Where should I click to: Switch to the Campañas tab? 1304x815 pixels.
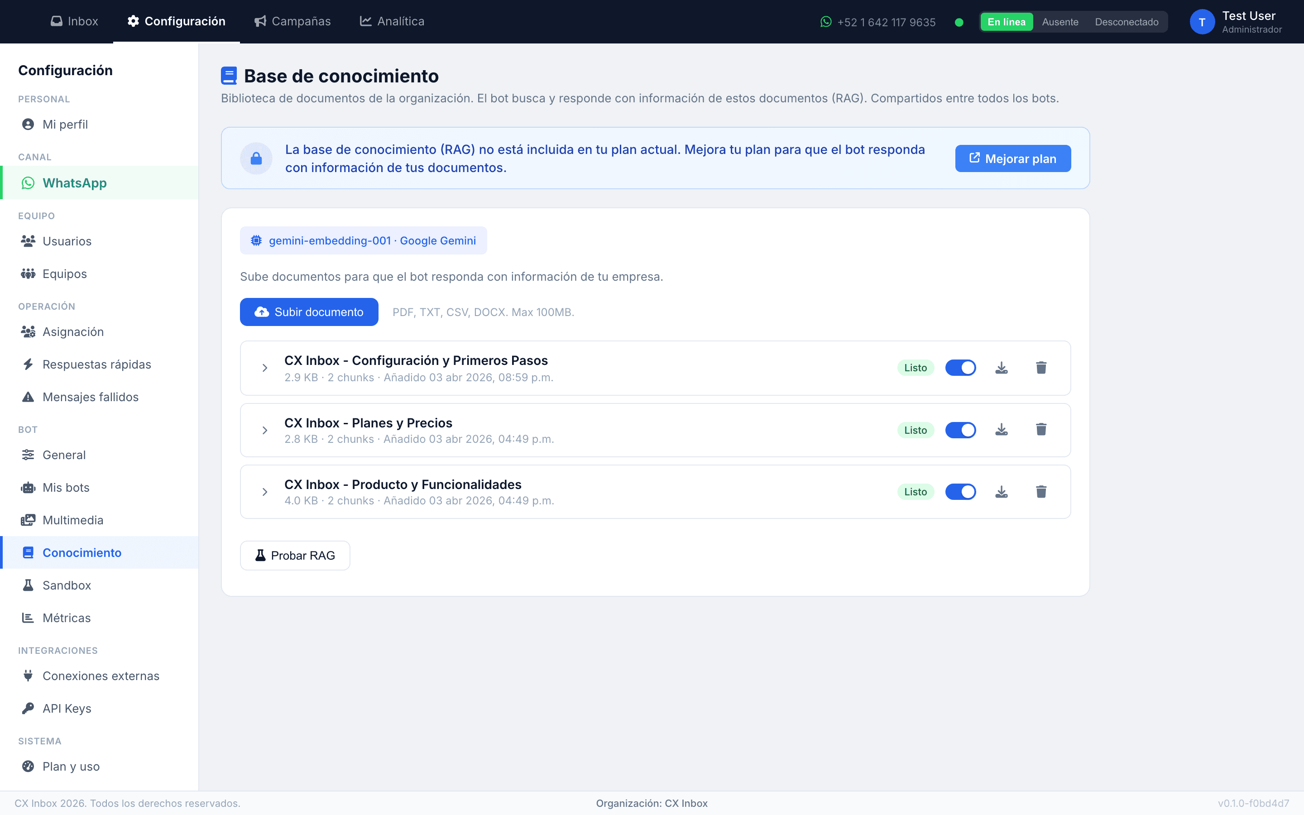[292, 22]
